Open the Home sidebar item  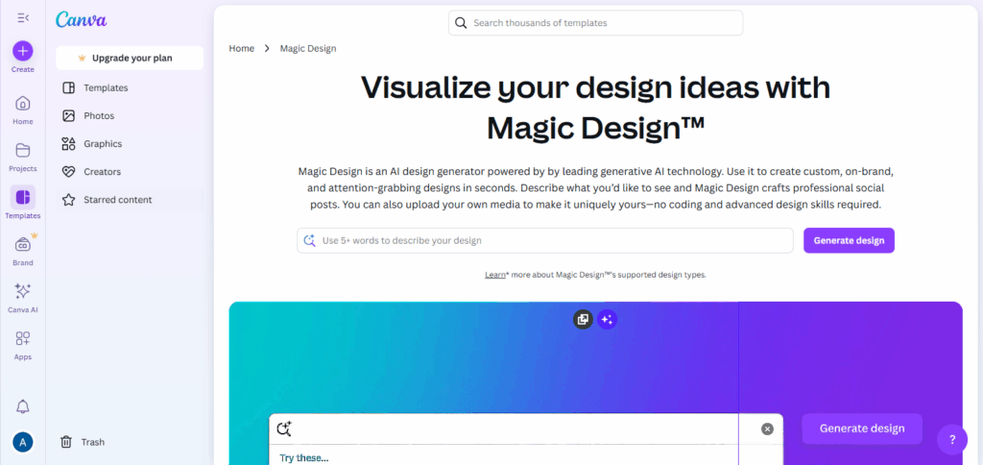[x=23, y=110]
